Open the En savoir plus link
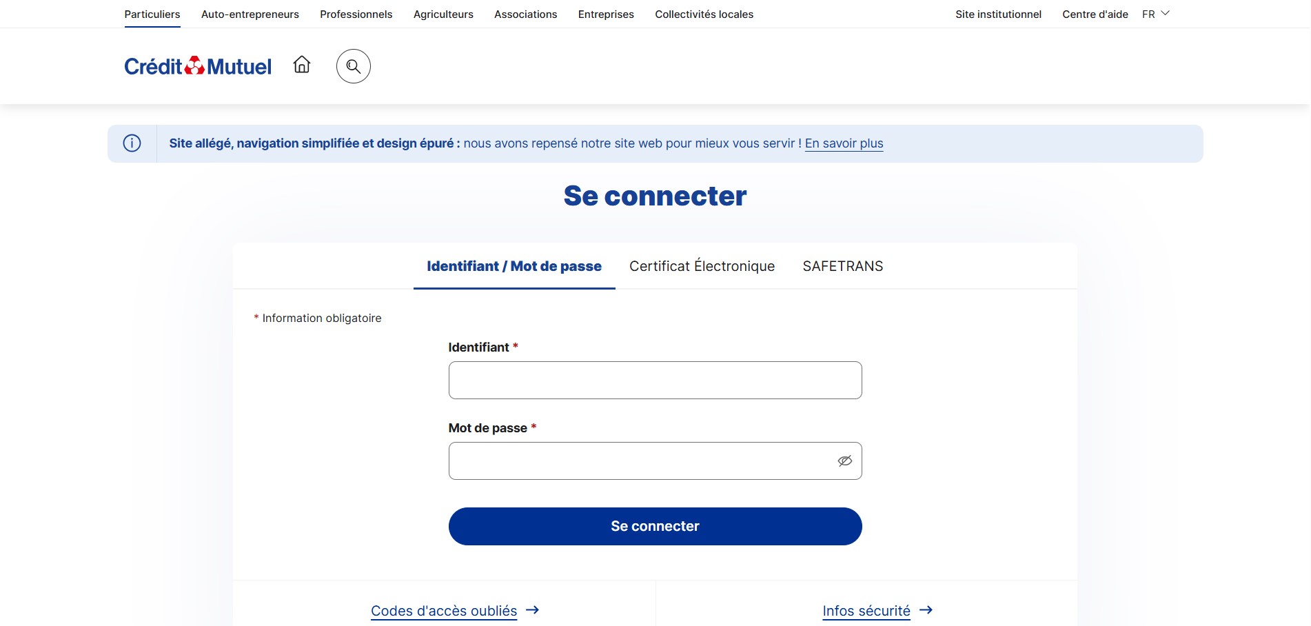 [x=844, y=143]
